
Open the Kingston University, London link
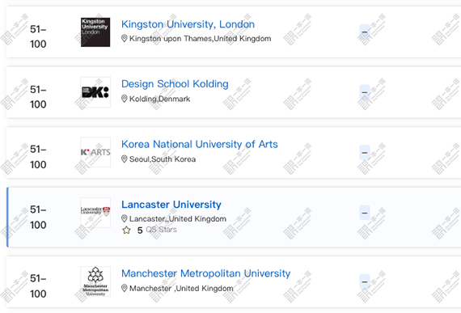(x=188, y=24)
